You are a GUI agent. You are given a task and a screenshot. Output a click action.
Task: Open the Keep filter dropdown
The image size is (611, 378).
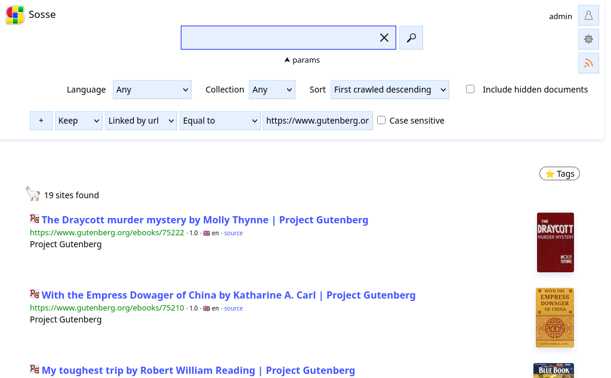(79, 121)
